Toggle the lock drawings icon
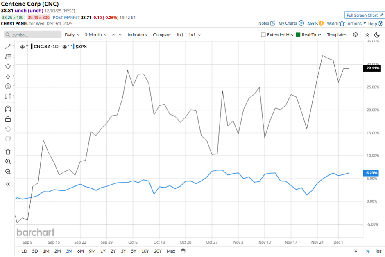The width and height of the screenshot is (385, 257). click(8, 119)
